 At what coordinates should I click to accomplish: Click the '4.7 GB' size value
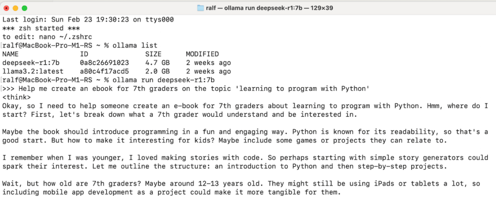pos(157,63)
